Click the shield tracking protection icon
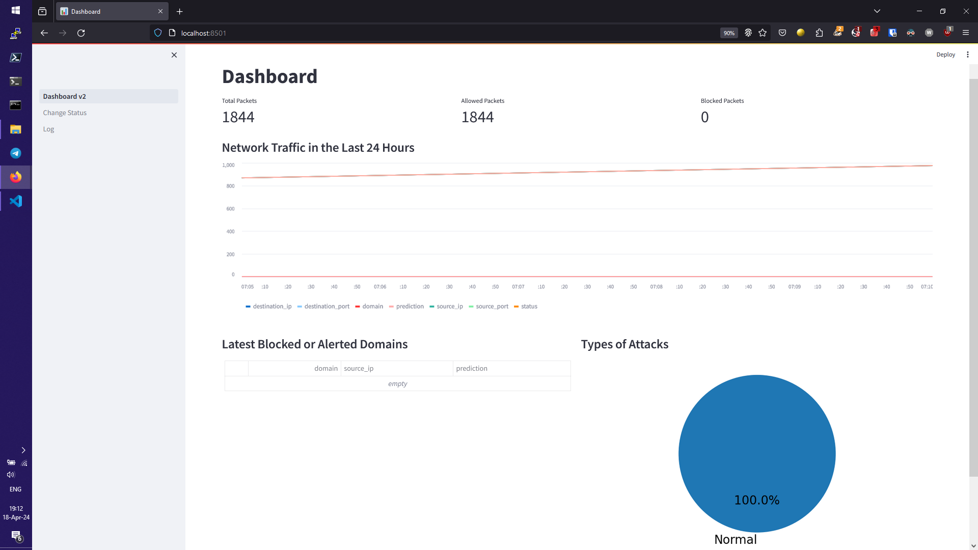The width and height of the screenshot is (978, 550). point(158,33)
